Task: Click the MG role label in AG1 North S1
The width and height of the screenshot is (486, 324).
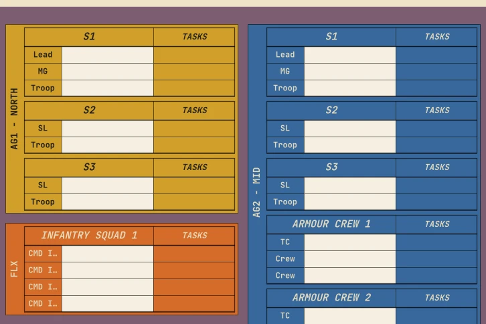Action: 43,72
